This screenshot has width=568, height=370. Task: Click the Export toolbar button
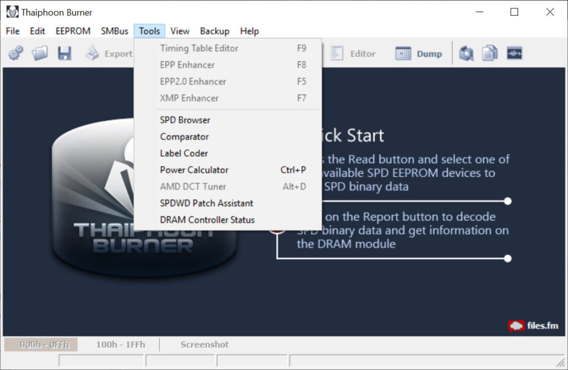click(x=109, y=54)
